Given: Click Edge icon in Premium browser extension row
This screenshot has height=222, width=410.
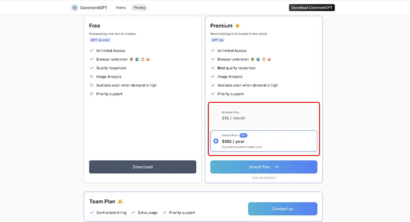Looking at the screenshot, I should (x=258, y=59).
